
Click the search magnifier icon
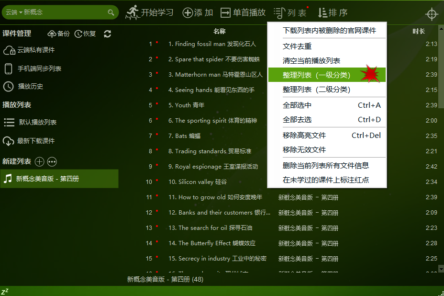coord(111,12)
